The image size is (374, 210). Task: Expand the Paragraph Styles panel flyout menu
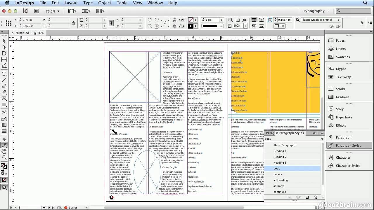[x=321, y=133]
